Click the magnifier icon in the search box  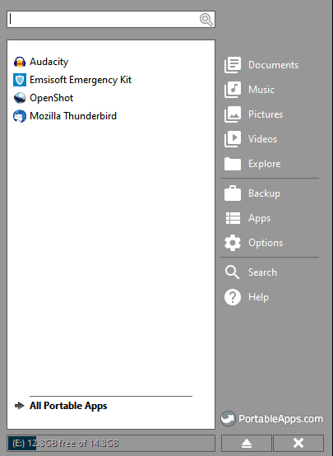click(x=206, y=20)
